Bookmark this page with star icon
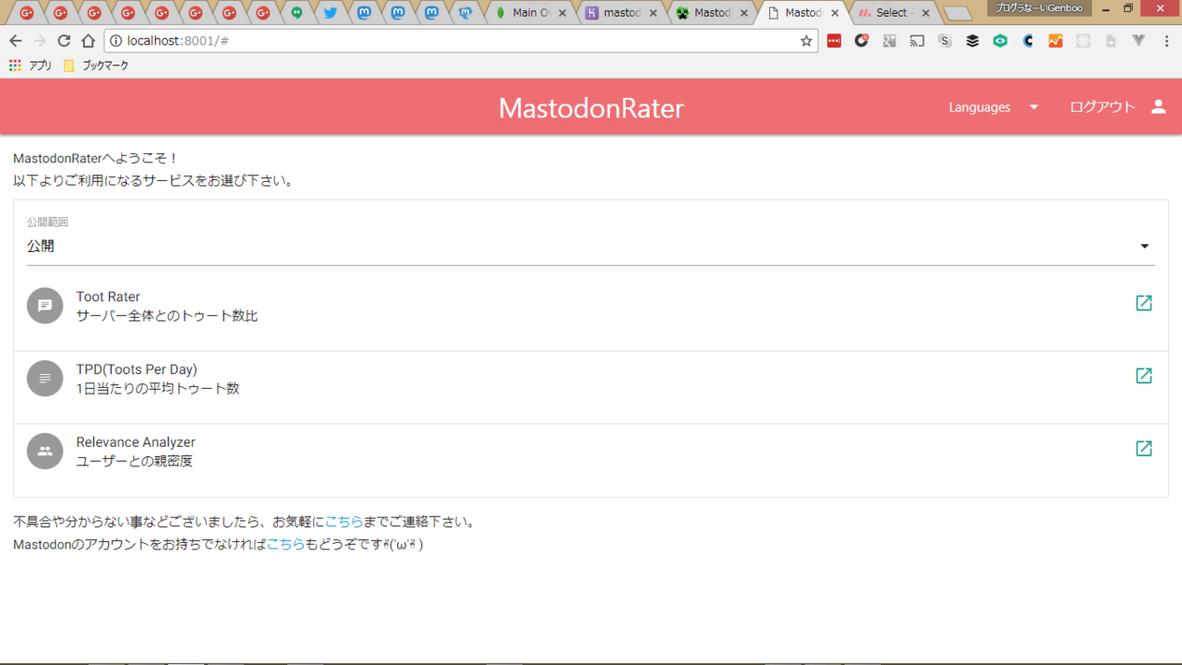Viewport: 1182px width, 665px height. point(806,41)
